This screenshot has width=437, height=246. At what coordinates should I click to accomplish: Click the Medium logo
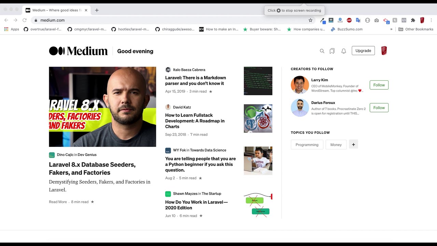(x=78, y=51)
